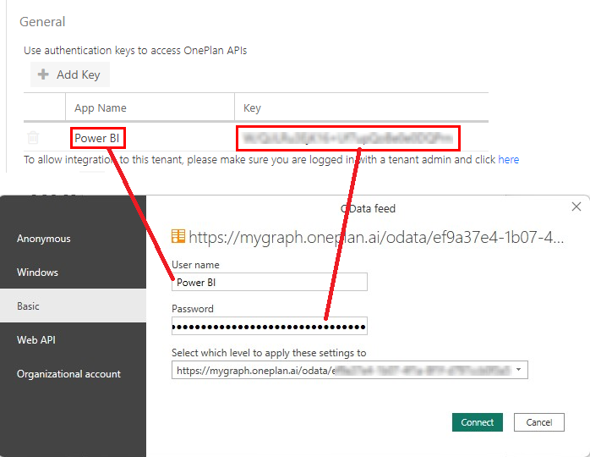Select the Power BI app name cell
The height and width of the screenshot is (457, 590).
tap(97, 138)
